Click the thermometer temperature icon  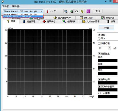(47, 11)
